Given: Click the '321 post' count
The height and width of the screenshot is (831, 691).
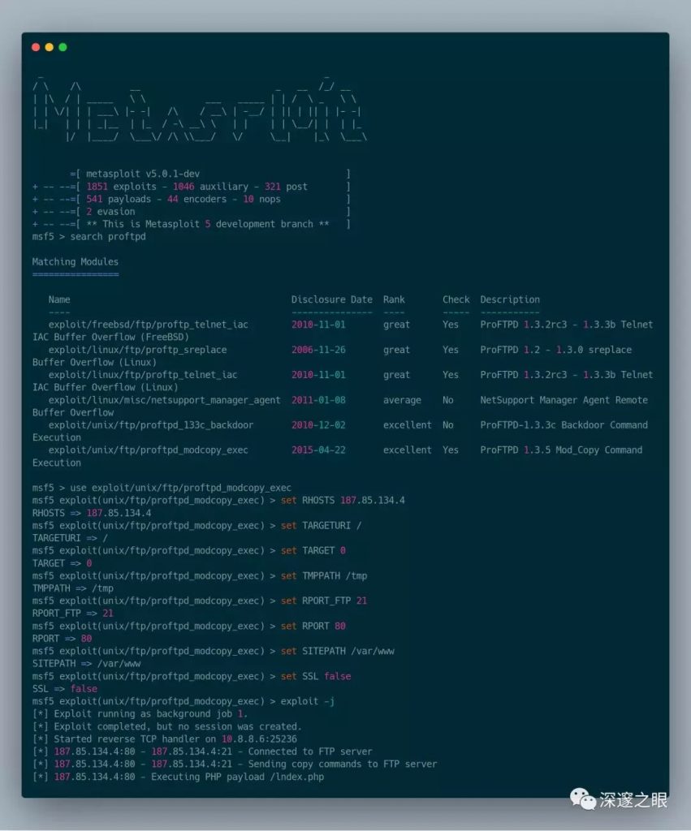Looking at the screenshot, I should 286,187.
